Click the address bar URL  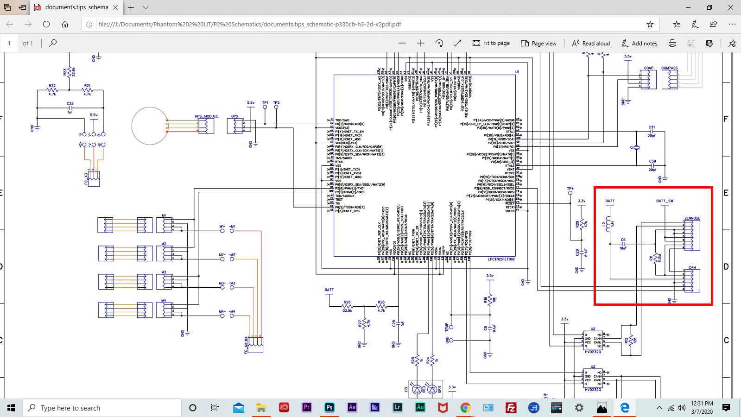point(250,24)
